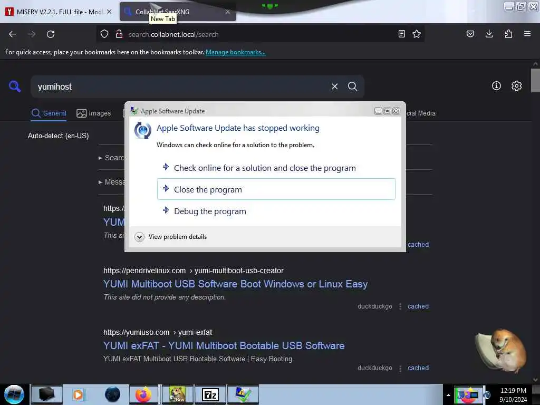Viewport: 540px width, 405px height.
Task: Open cached link for pendrivelinux result
Action: point(418,306)
